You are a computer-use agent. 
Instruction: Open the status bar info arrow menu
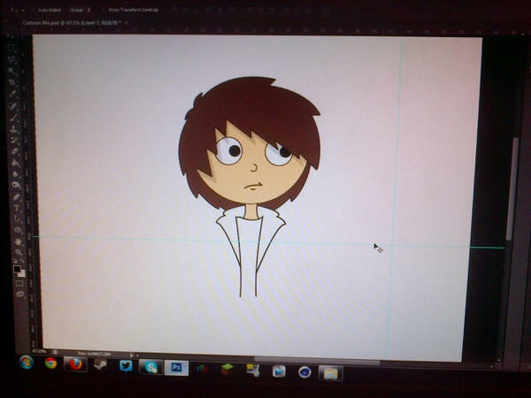pos(131,356)
